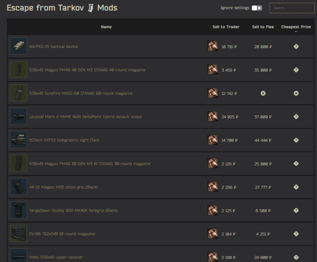
Task: Click the Search input field
Action: [292, 8]
